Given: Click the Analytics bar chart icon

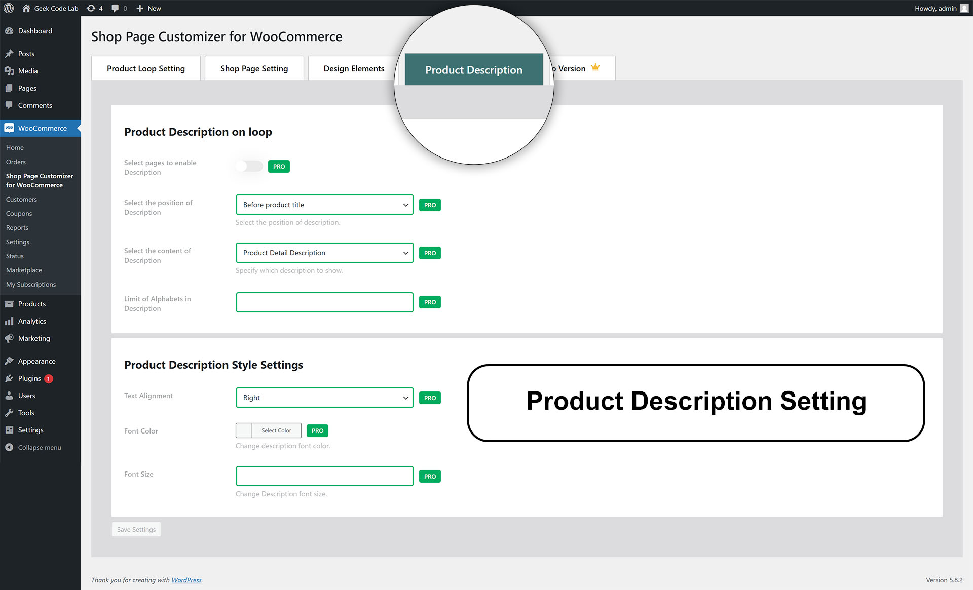Looking at the screenshot, I should (9, 321).
